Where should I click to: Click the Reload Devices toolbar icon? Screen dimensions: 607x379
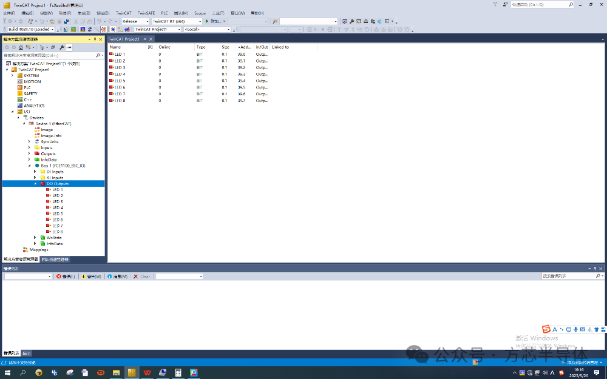pyautogui.click(x=90, y=29)
